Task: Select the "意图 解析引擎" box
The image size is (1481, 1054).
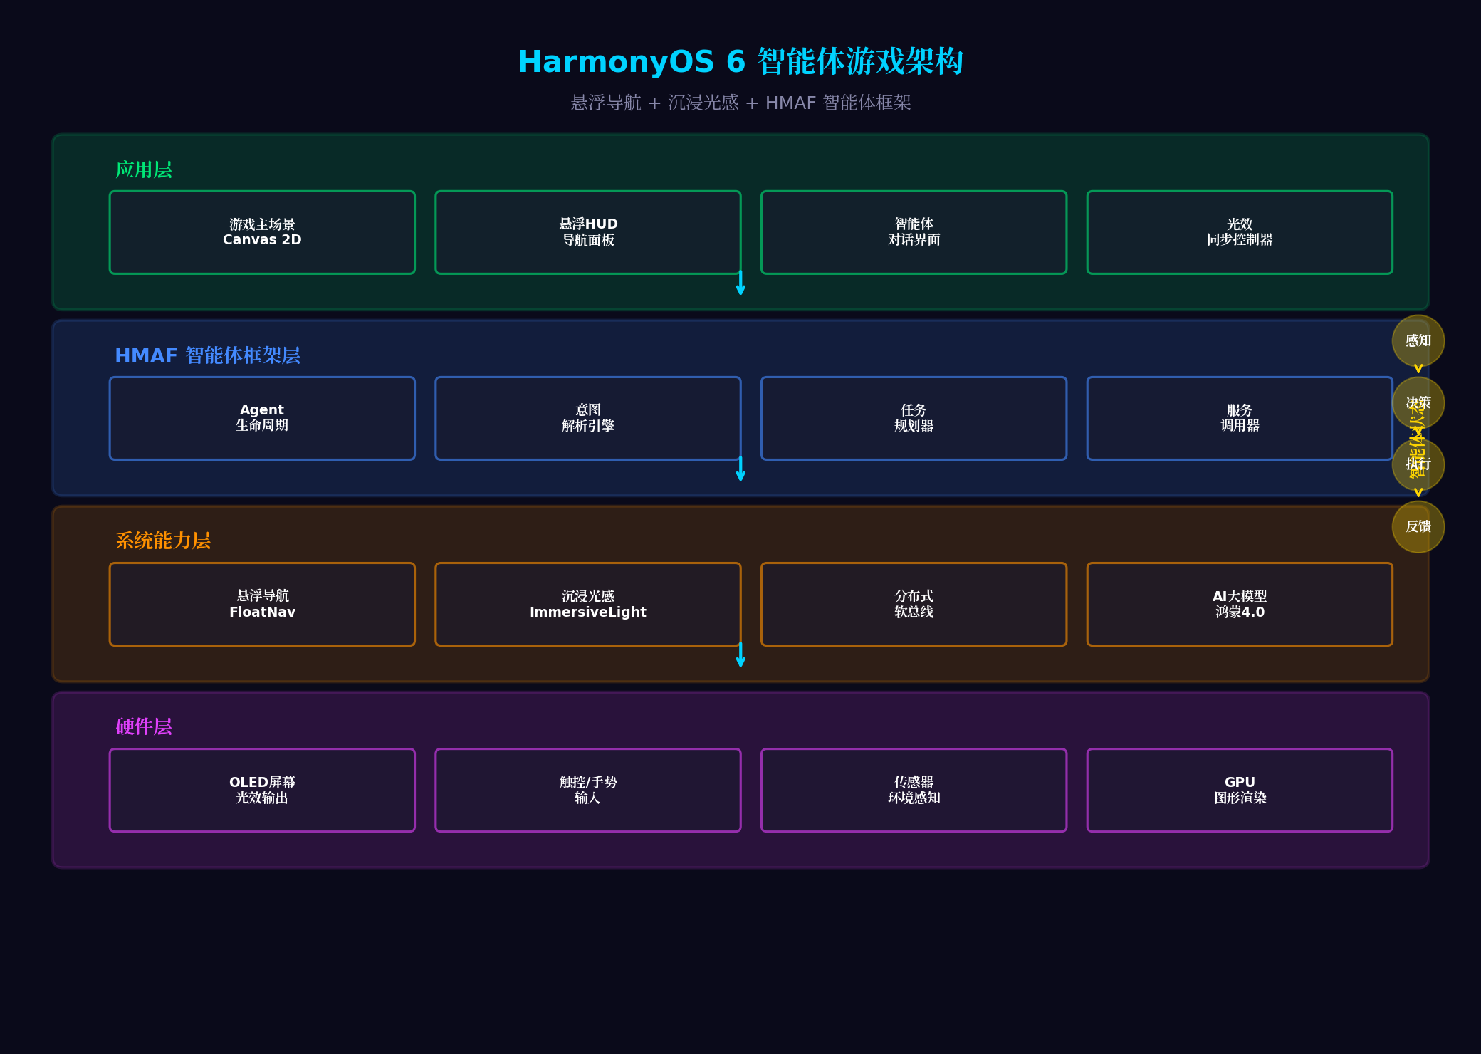Action: (588, 418)
